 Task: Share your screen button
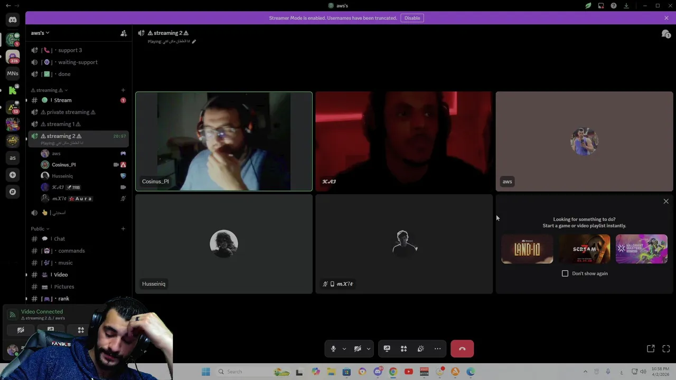(x=387, y=349)
